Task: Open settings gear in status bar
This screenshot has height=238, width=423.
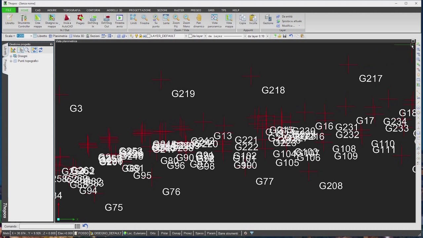Action: click(x=245, y=233)
